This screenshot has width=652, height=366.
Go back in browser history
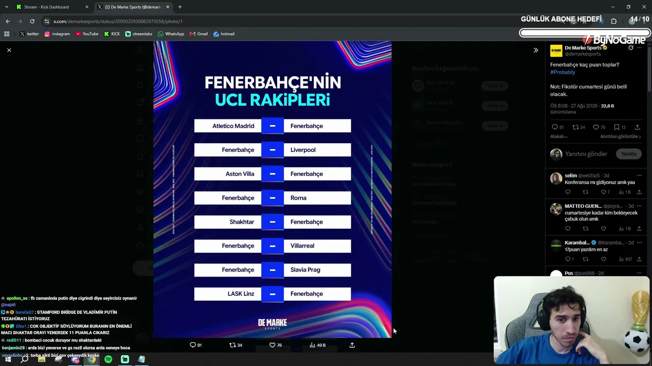coord(8,21)
